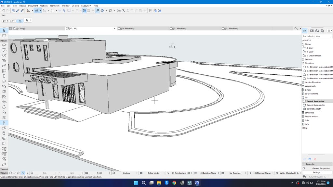The height and width of the screenshot is (187, 333).
Task: Open the grid snap dropdown arrow
Action: pyautogui.click(x=56, y=10)
